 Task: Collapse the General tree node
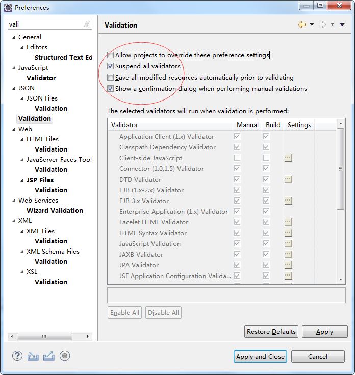tap(14, 37)
